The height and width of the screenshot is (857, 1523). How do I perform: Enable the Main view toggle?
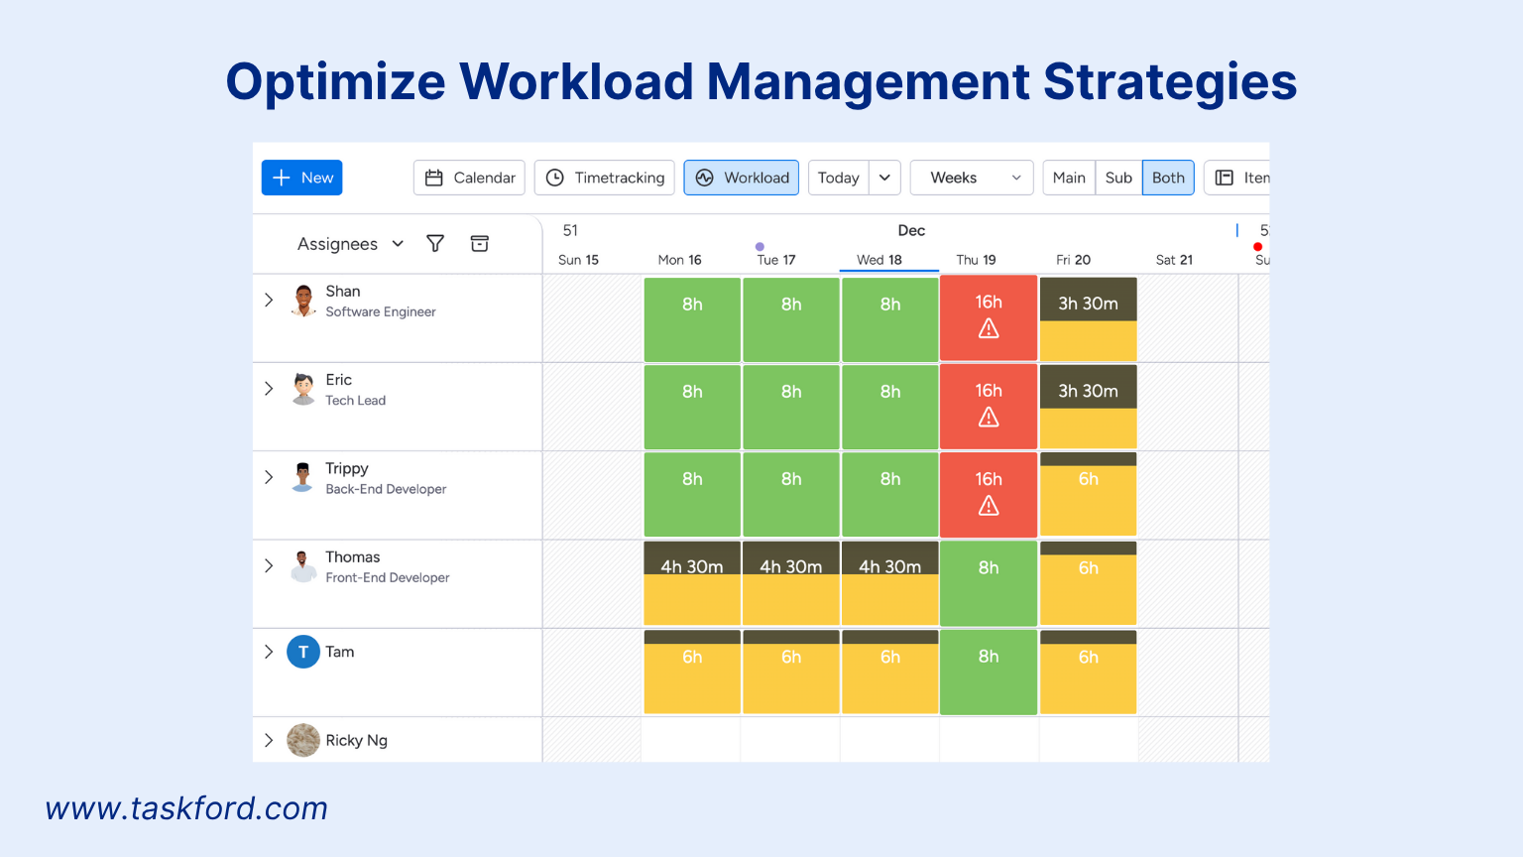[1068, 177]
